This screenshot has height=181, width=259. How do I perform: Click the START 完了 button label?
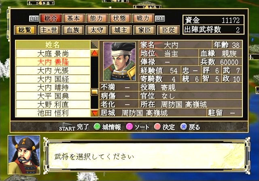(74, 127)
